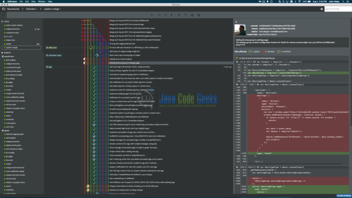Toggle the green dot beside master local branch
This screenshot has width=352, height=198.
[x=5, y=44]
